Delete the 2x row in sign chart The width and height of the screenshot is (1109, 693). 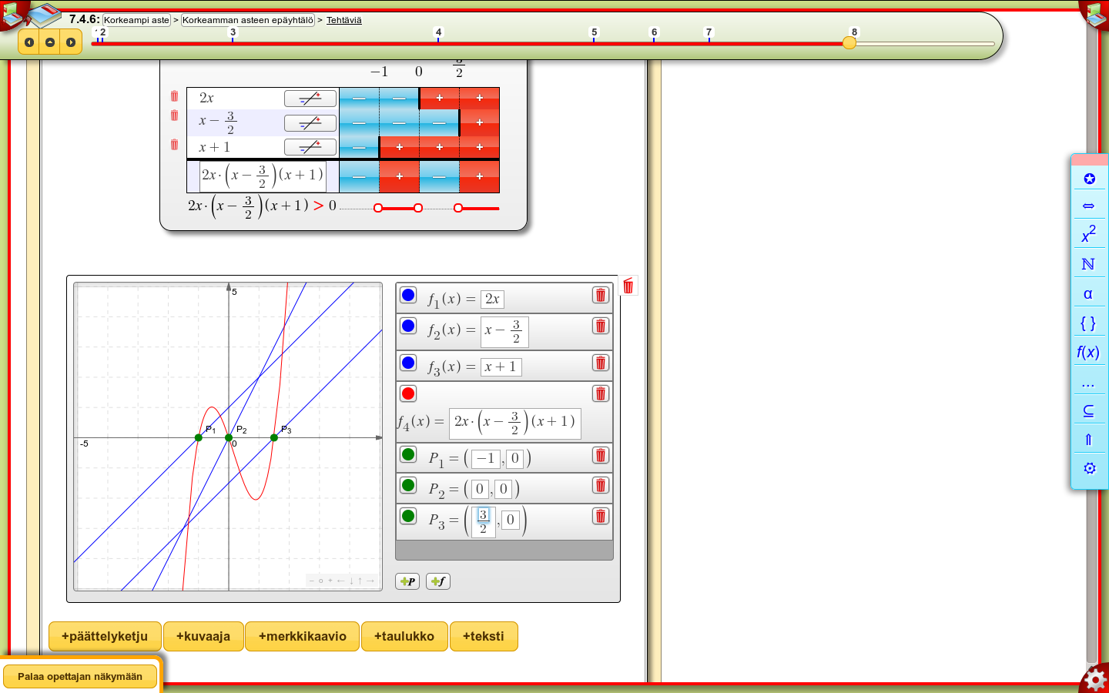174,96
